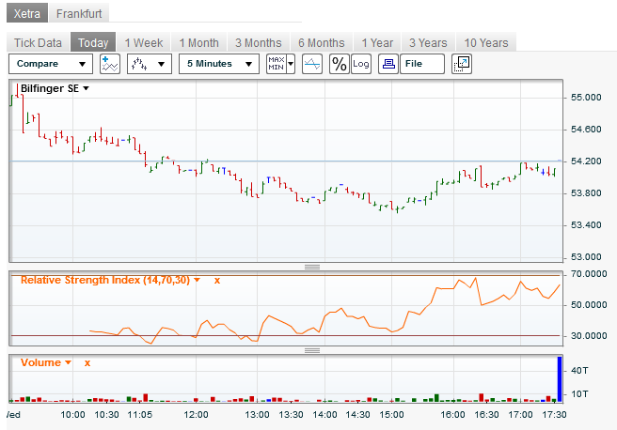617x430 pixels.
Task: Select the Today time range tab
Action: (93, 42)
